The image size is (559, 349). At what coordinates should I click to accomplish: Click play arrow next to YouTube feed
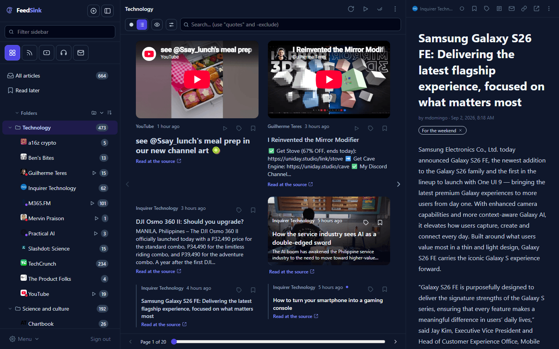click(x=94, y=294)
